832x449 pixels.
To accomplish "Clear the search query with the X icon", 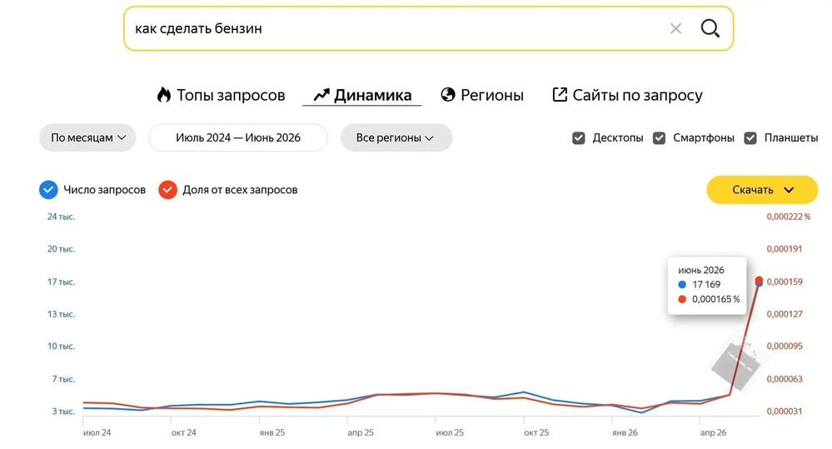I will pos(675,28).
